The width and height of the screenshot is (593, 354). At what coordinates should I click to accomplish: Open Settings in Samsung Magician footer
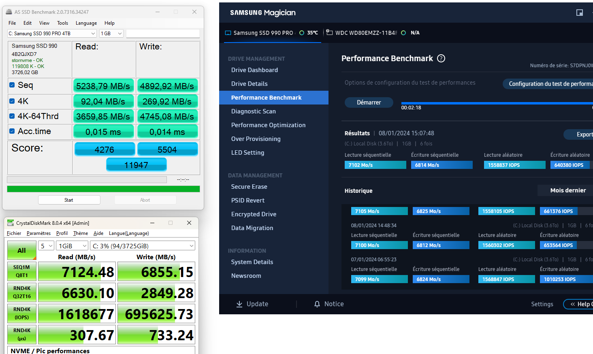pyautogui.click(x=542, y=304)
